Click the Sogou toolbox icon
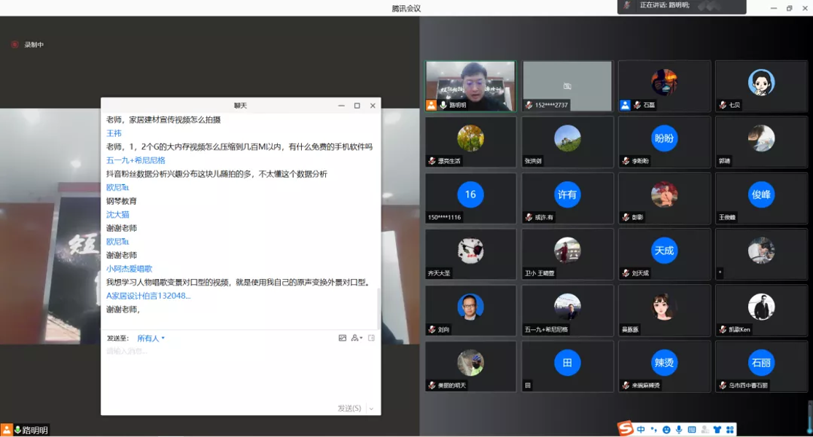Screen dimensions: 813x437 (728, 430)
